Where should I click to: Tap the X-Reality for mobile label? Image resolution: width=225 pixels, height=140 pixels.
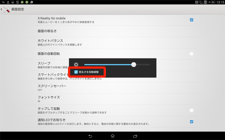51,18
